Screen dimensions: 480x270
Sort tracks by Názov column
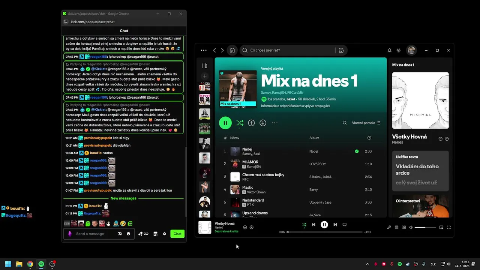235,138
